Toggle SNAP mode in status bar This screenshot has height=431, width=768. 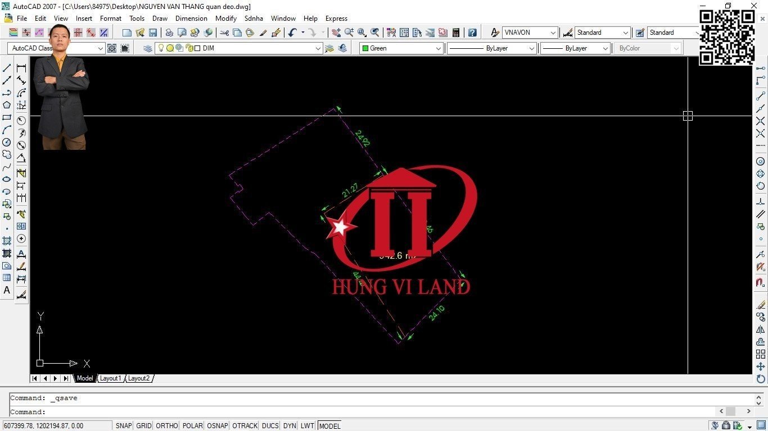[124, 426]
